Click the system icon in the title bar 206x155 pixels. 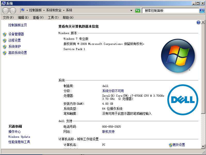[4, 3]
